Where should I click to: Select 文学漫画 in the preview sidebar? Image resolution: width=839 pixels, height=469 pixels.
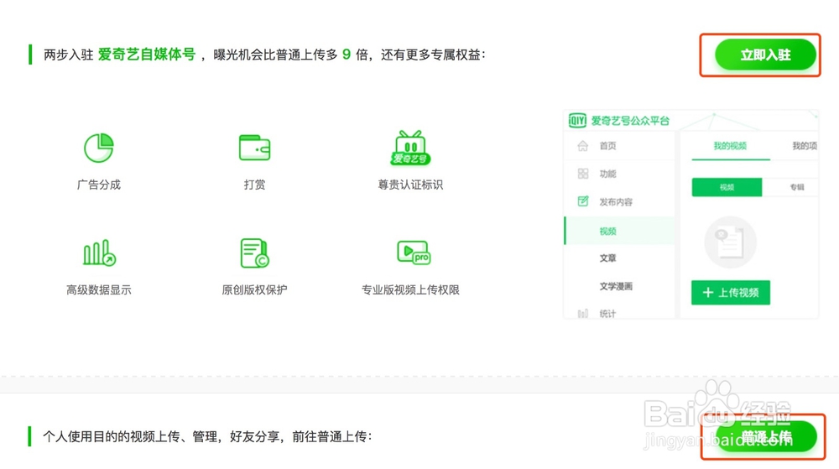[x=615, y=286]
